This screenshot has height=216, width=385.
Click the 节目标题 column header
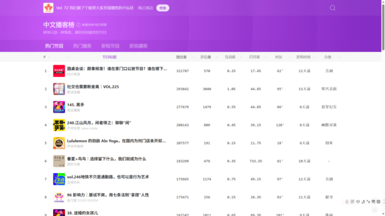[110, 57]
